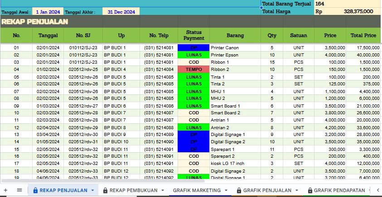Click the lock icon on REKAP PENJUALAN tab
382x197 pixels.
35,190
